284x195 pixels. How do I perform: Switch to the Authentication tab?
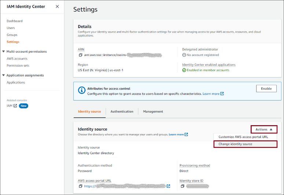[x=122, y=112]
